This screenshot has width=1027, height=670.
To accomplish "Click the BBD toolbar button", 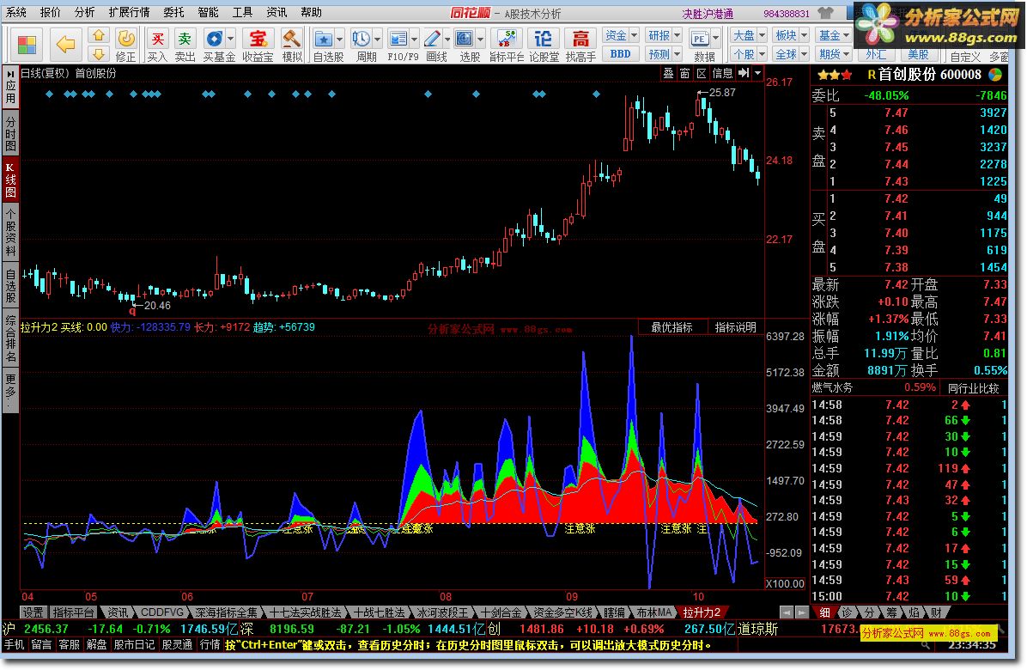I will [x=620, y=54].
